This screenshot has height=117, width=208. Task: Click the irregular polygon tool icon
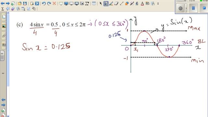(x=8, y=9)
